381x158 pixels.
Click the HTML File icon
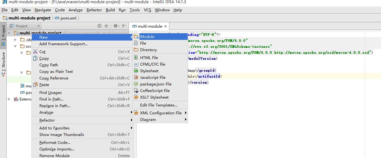pyautogui.click(x=136, y=57)
